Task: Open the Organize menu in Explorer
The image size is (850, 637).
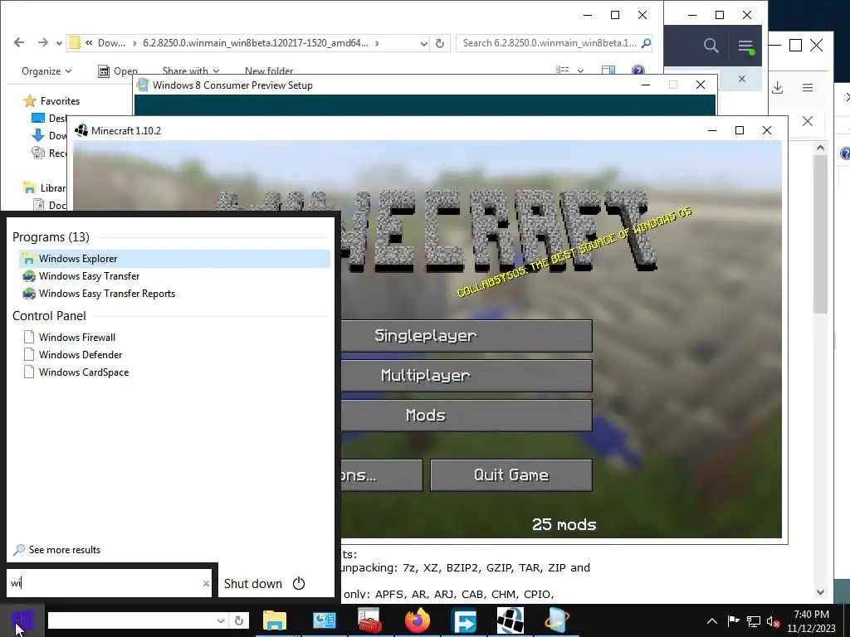Action: 46,71
